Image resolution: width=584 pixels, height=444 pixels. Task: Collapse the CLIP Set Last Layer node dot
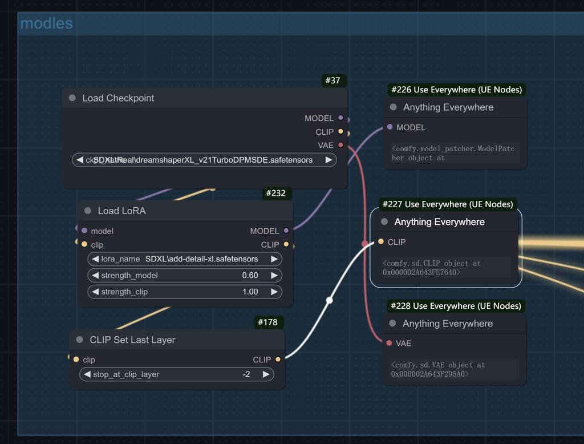pyautogui.click(x=80, y=340)
